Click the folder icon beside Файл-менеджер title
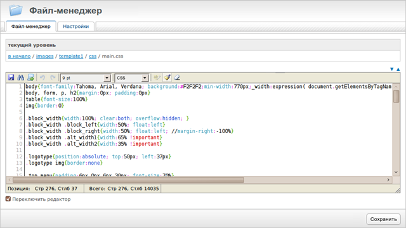Viewport: 406px width, 228px height. 16,10
